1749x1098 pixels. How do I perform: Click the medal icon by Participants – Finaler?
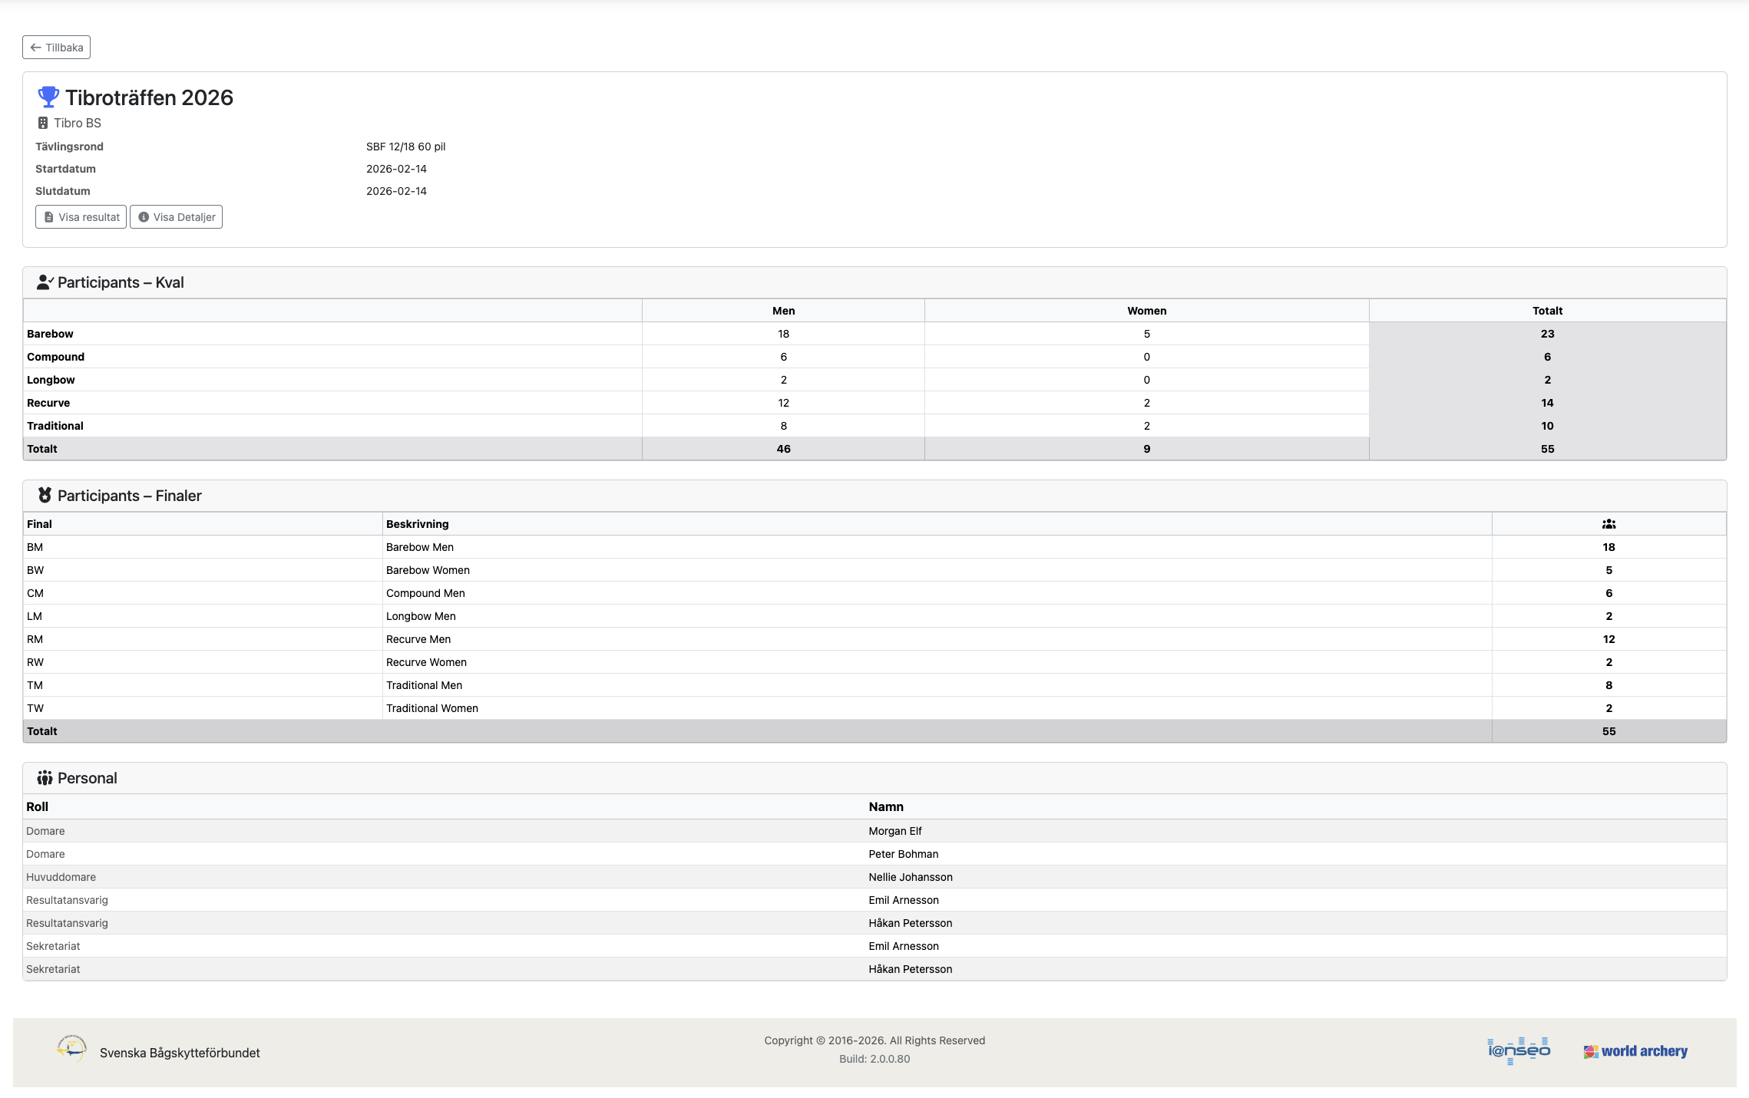tap(45, 496)
